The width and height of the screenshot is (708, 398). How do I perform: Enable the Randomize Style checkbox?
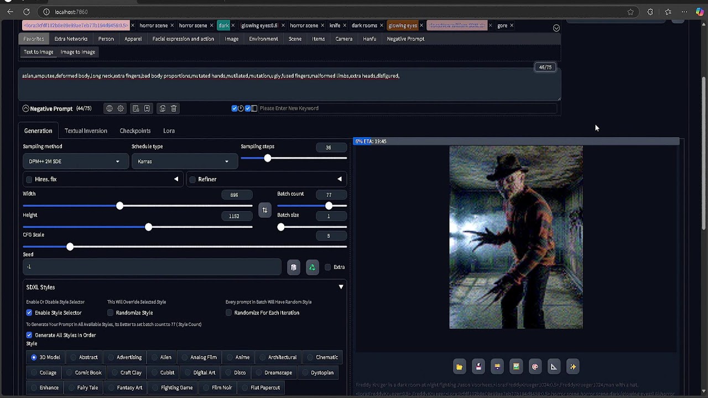111,313
